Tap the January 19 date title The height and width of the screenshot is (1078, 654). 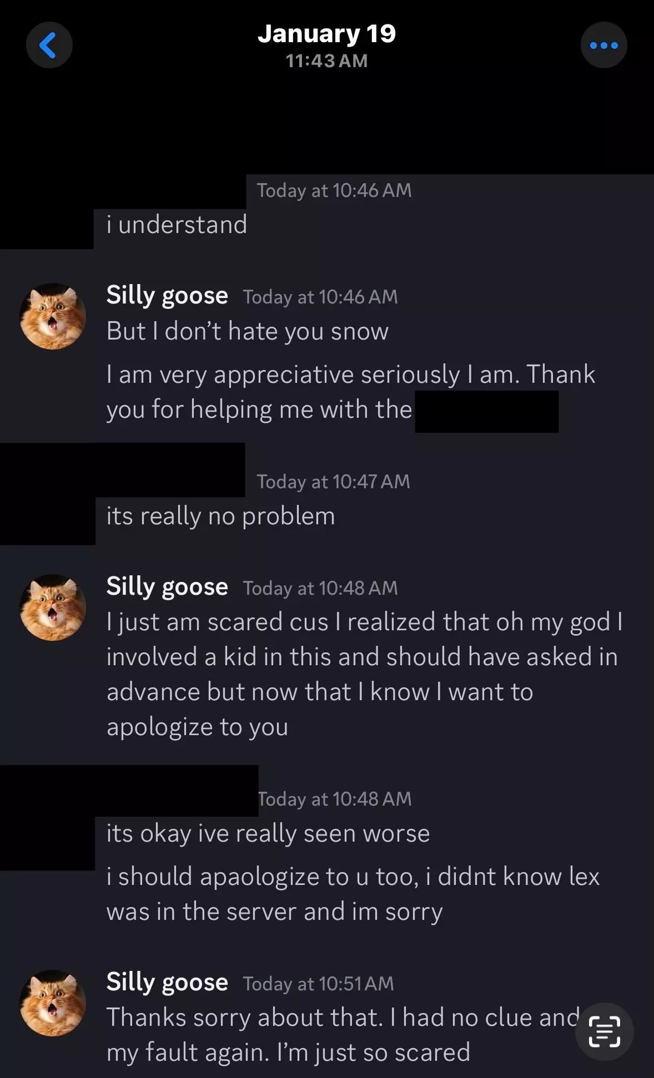(x=326, y=33)
